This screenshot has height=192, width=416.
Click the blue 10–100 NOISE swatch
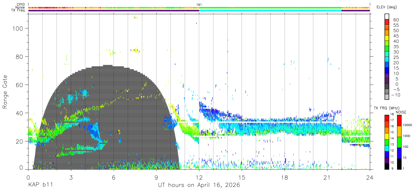399,153
